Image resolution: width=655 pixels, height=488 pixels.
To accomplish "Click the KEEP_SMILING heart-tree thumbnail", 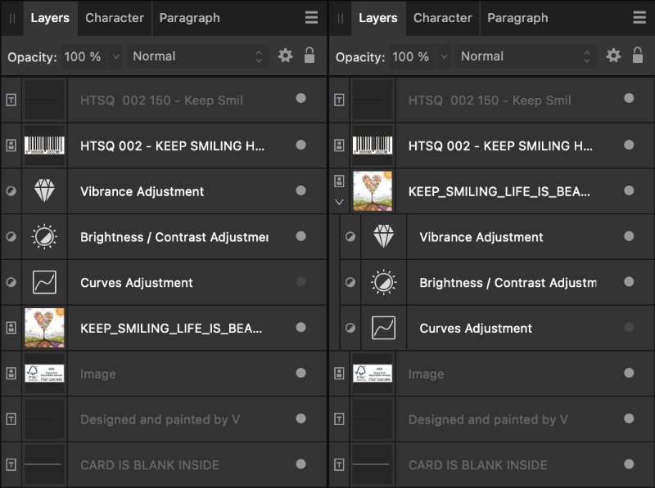I will click(x=45, y=328).
